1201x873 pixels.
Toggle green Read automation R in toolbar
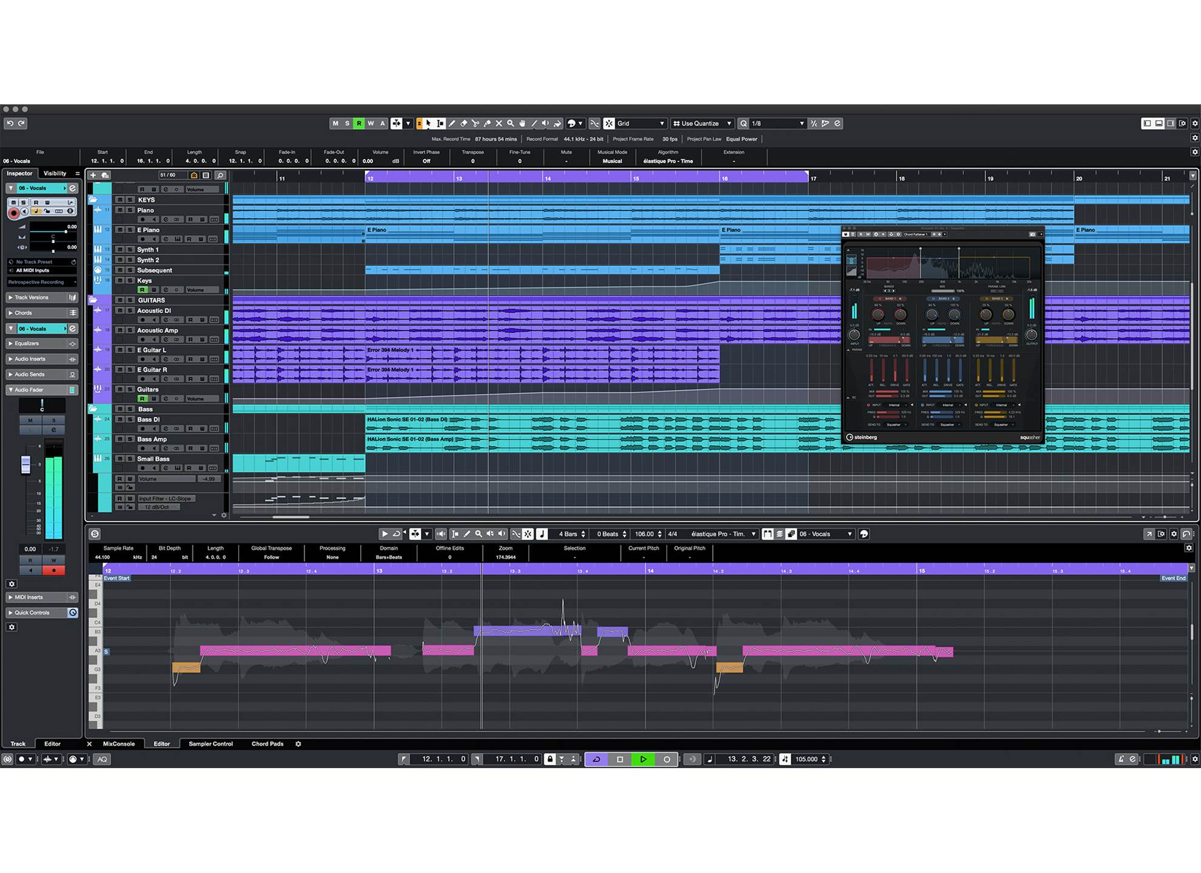tap(359, 123)
